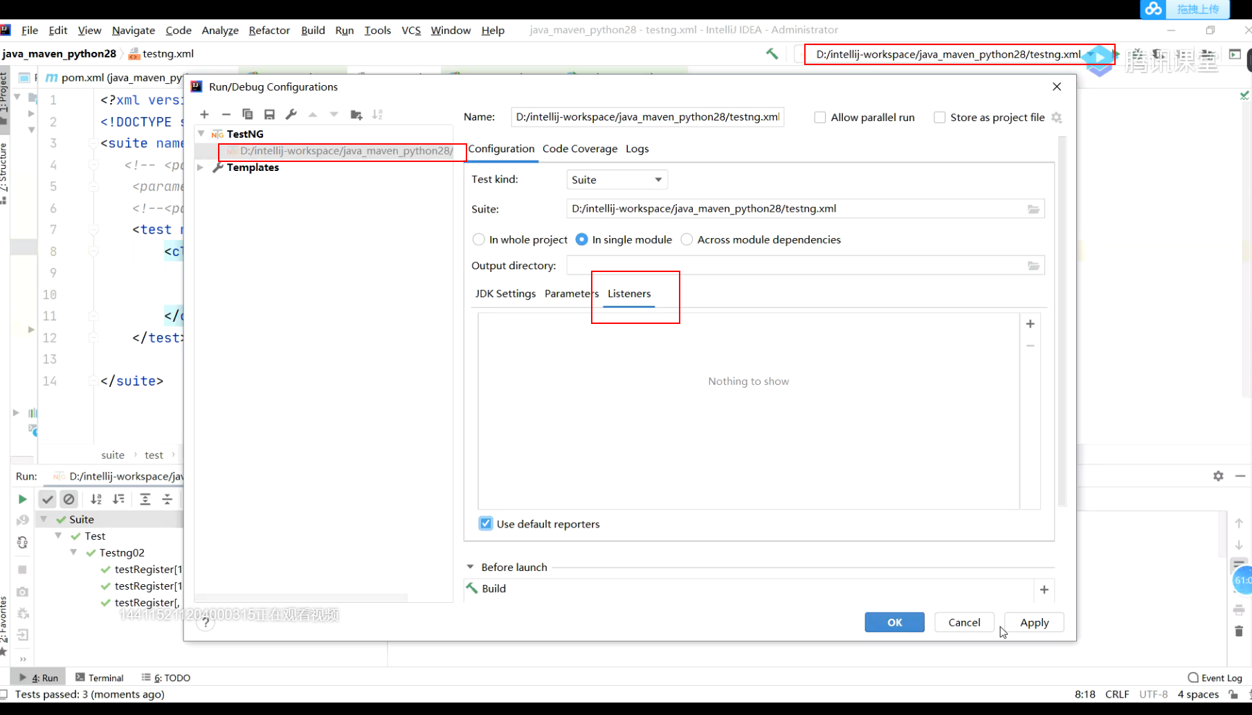Add a Before launch task

pyautogui.click(x=1044, y=590)
